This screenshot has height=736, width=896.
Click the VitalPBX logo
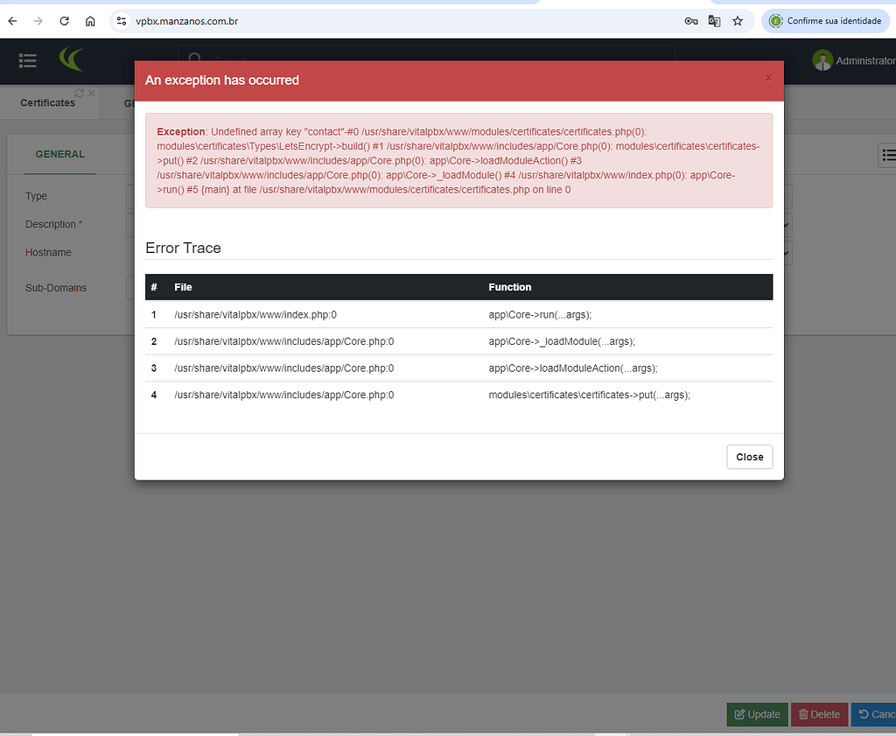point(71,60)
